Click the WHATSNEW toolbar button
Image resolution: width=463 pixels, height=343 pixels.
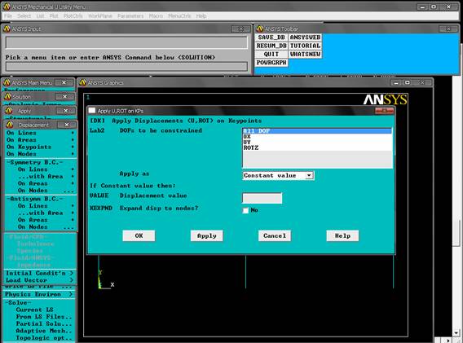tap(305, 55)
